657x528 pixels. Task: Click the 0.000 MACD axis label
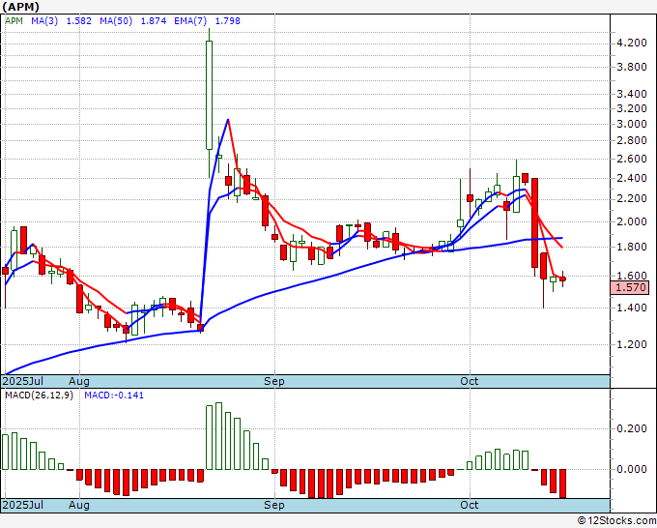632,469
